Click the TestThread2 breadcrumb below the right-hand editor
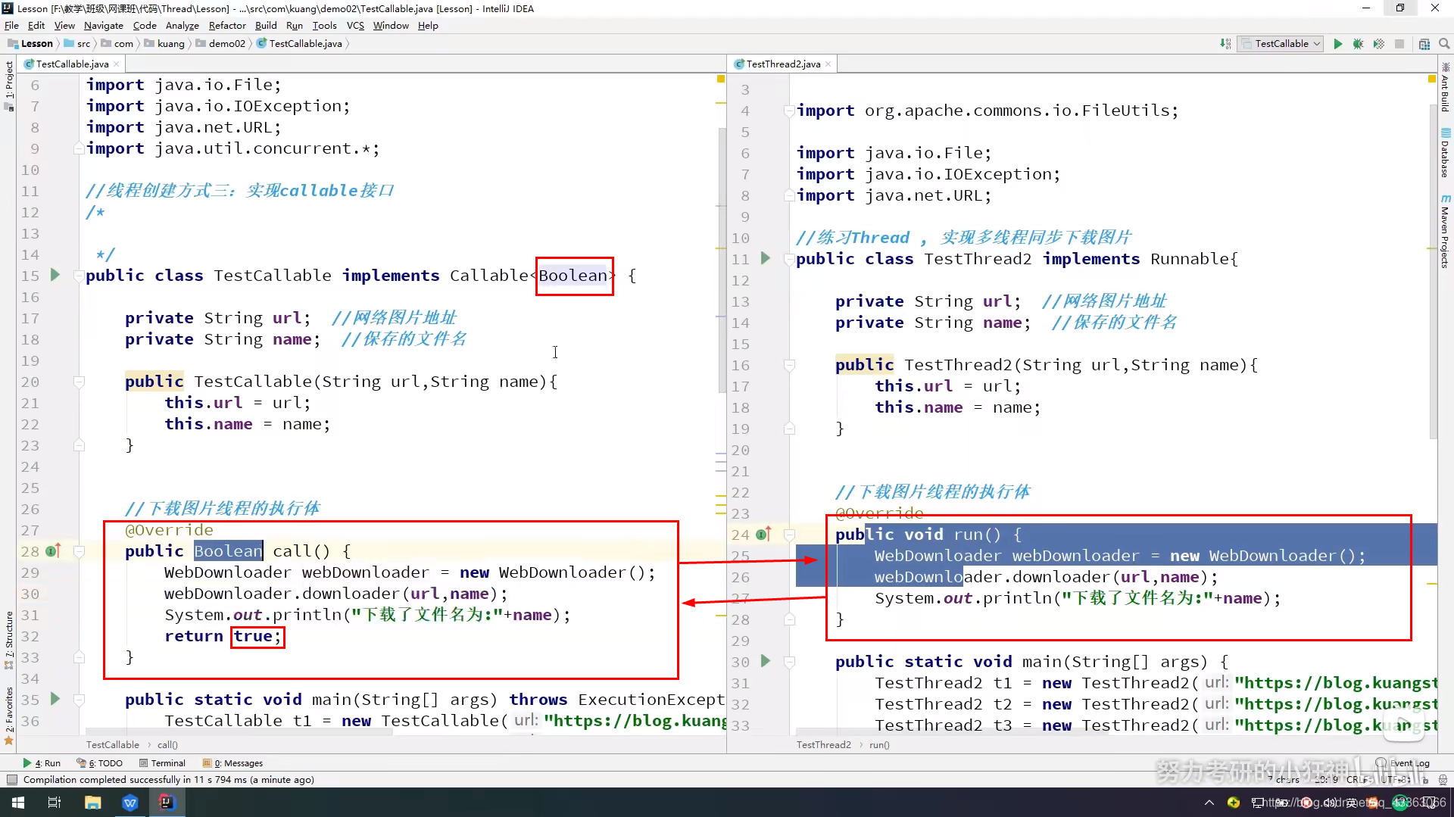 coord(824,745)
